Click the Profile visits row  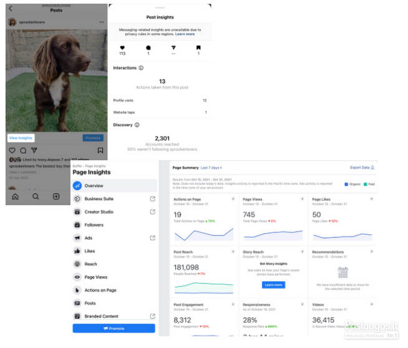pos(160,101)
